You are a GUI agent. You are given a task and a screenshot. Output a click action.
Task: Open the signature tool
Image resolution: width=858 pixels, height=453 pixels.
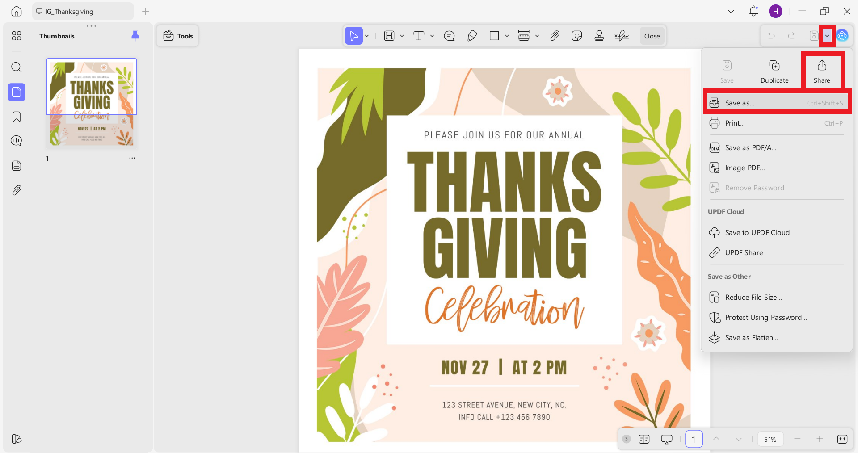[622, 36]
